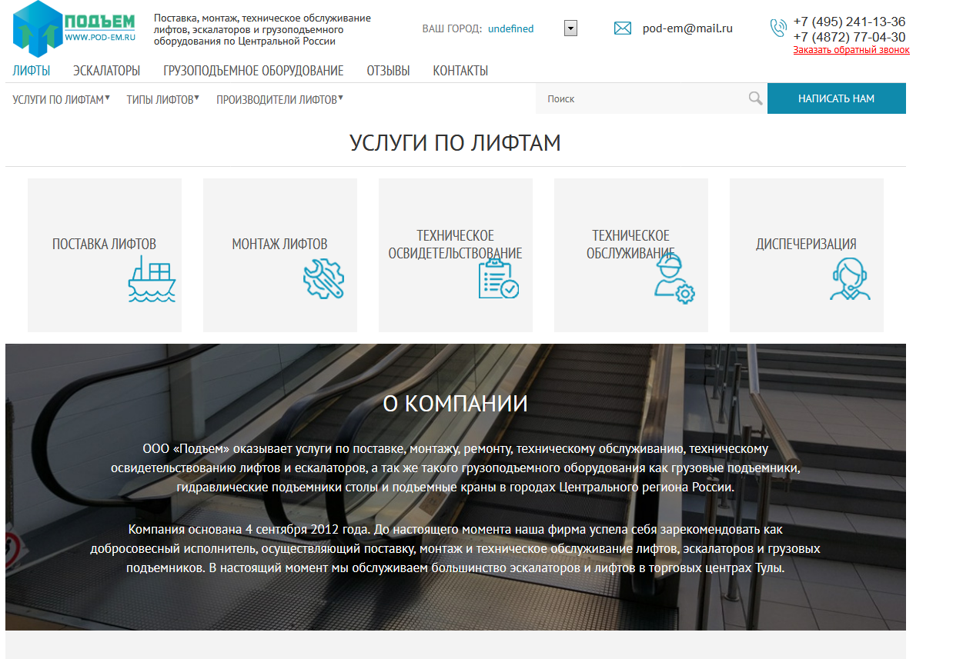Viewport: 973px width, 659px height.
Task: Click the company tagline about Центральной России
Action: click(262, 29)
